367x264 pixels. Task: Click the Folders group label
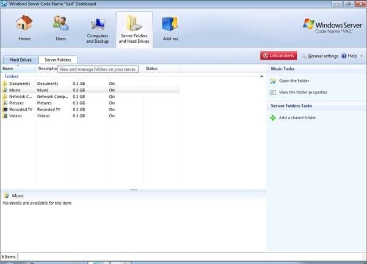click(x=12, y=76)
